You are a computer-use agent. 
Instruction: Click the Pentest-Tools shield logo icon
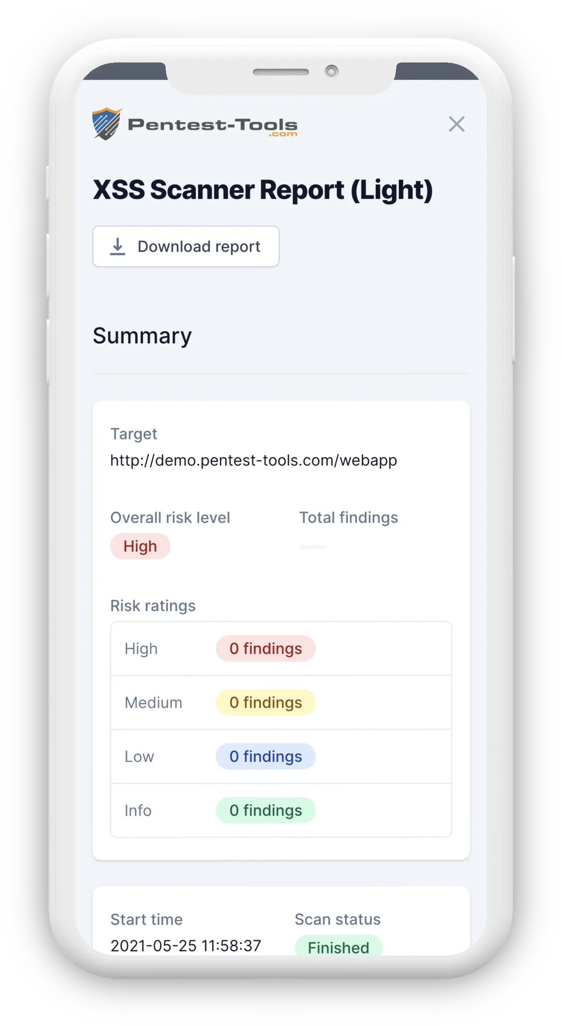tap(107, 124)
